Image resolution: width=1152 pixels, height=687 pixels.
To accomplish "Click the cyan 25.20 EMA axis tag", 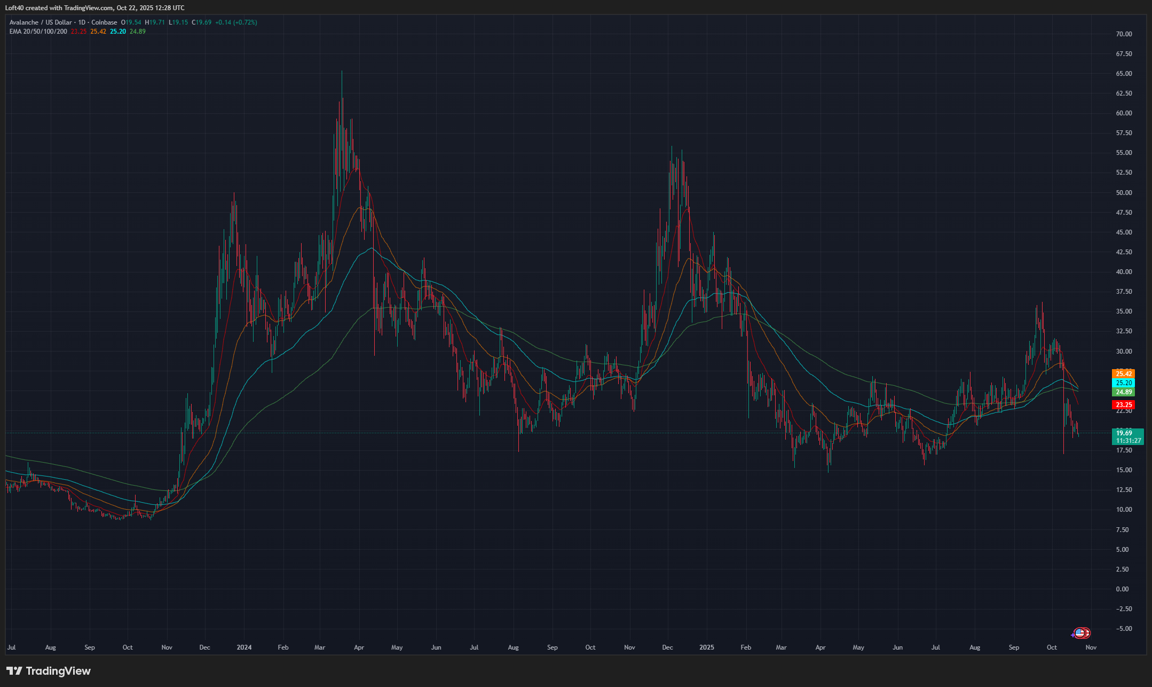I will [1124, 383].
